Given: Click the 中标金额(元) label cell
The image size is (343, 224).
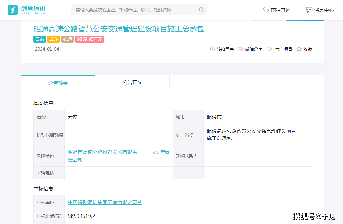Looking at the screenshot, I should [49, 216].
